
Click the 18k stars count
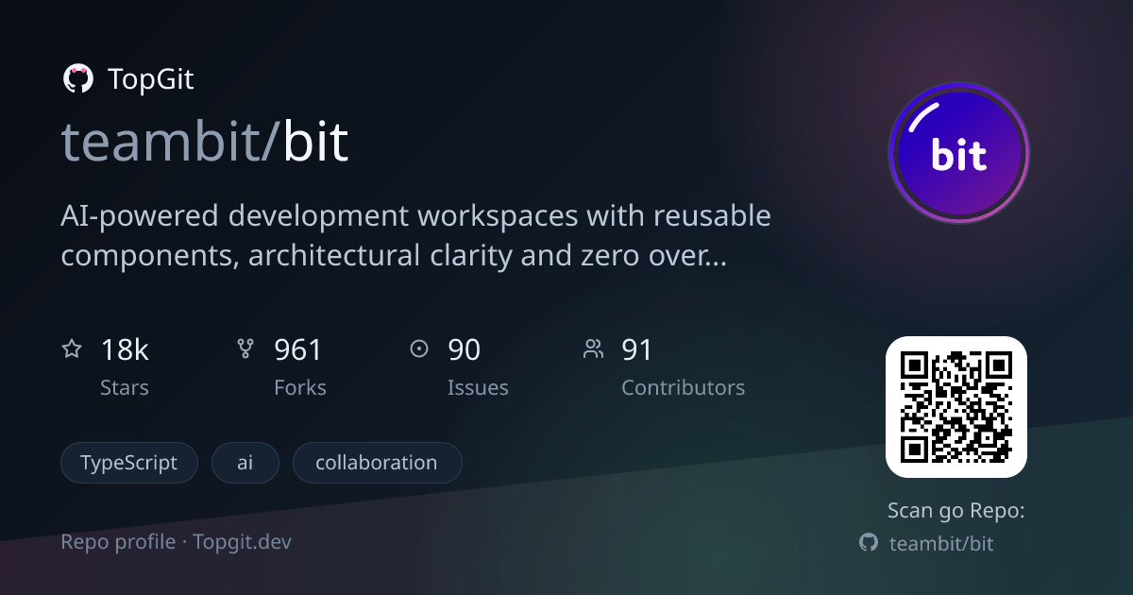tap(125, 350)
